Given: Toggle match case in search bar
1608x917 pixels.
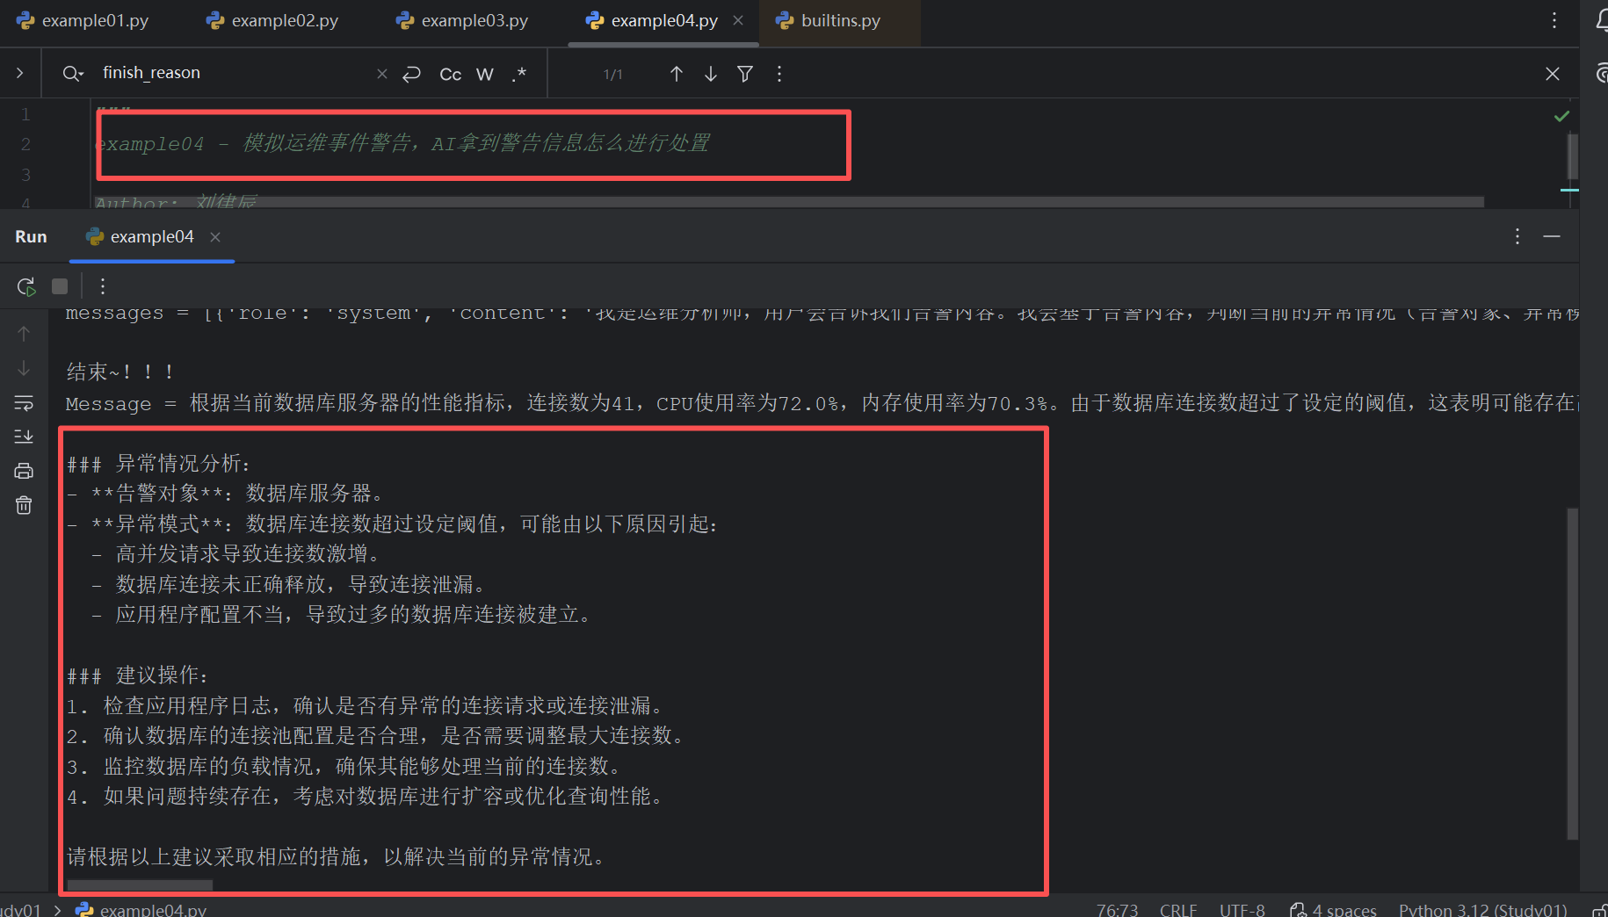Looking at the screenshot, I should coord(450,74).
